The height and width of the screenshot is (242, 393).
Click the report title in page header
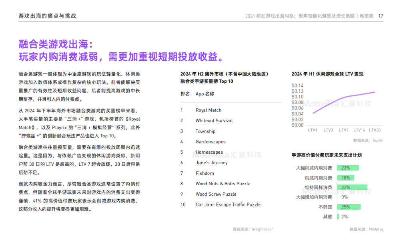click(309, 16)
